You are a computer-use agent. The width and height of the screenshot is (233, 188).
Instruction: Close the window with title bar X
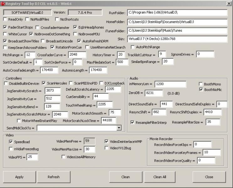coord(229,3)
